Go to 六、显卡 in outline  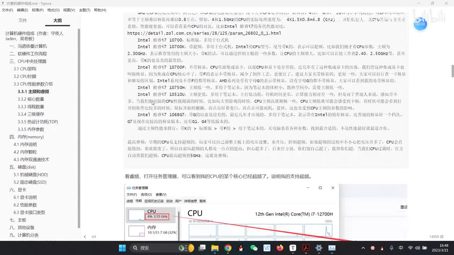pos(18,190)
